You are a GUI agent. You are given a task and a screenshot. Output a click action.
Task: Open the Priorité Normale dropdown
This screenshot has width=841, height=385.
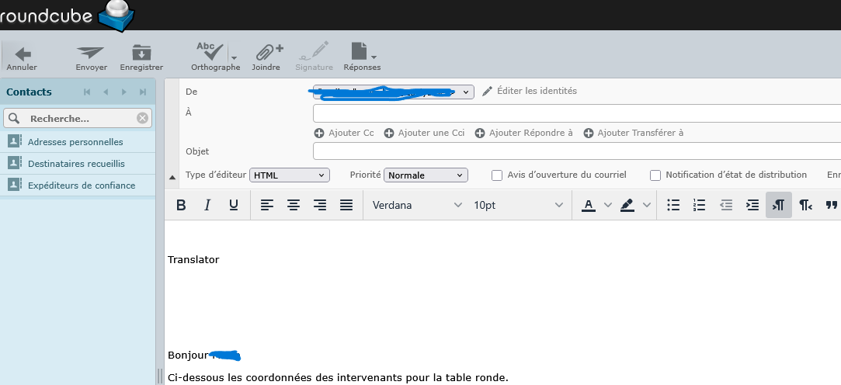coord(426,175)
